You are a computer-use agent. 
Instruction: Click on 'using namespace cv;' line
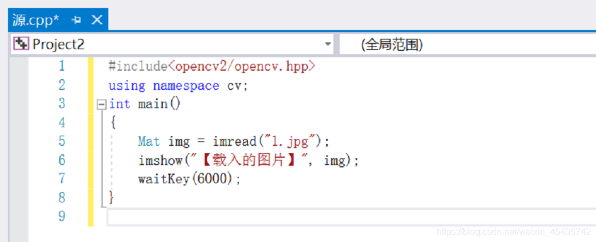click(x=178, y=85)
